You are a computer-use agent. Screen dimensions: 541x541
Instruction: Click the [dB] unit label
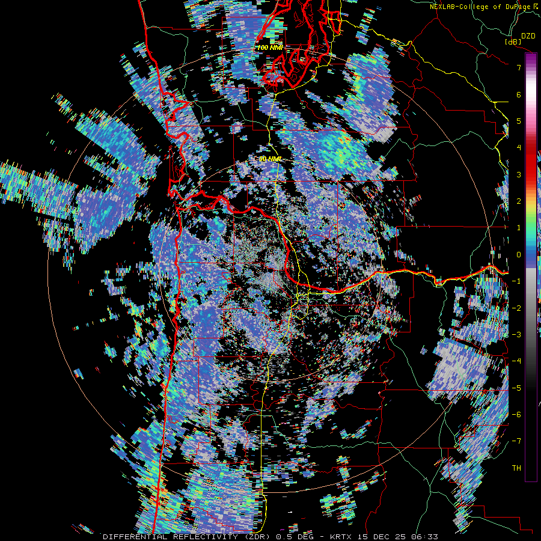(x=513, y=41)
